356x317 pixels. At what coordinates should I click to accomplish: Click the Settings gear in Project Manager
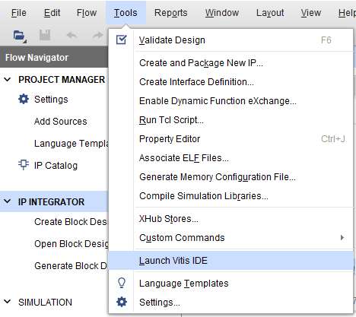tap(24, 99)
